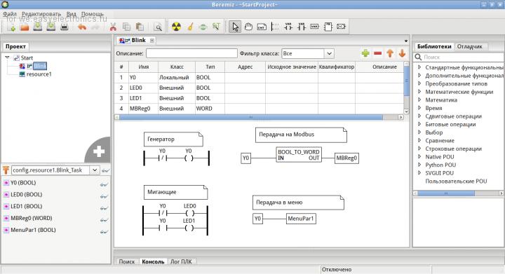Expand the Python POU library

click(419, 165)
